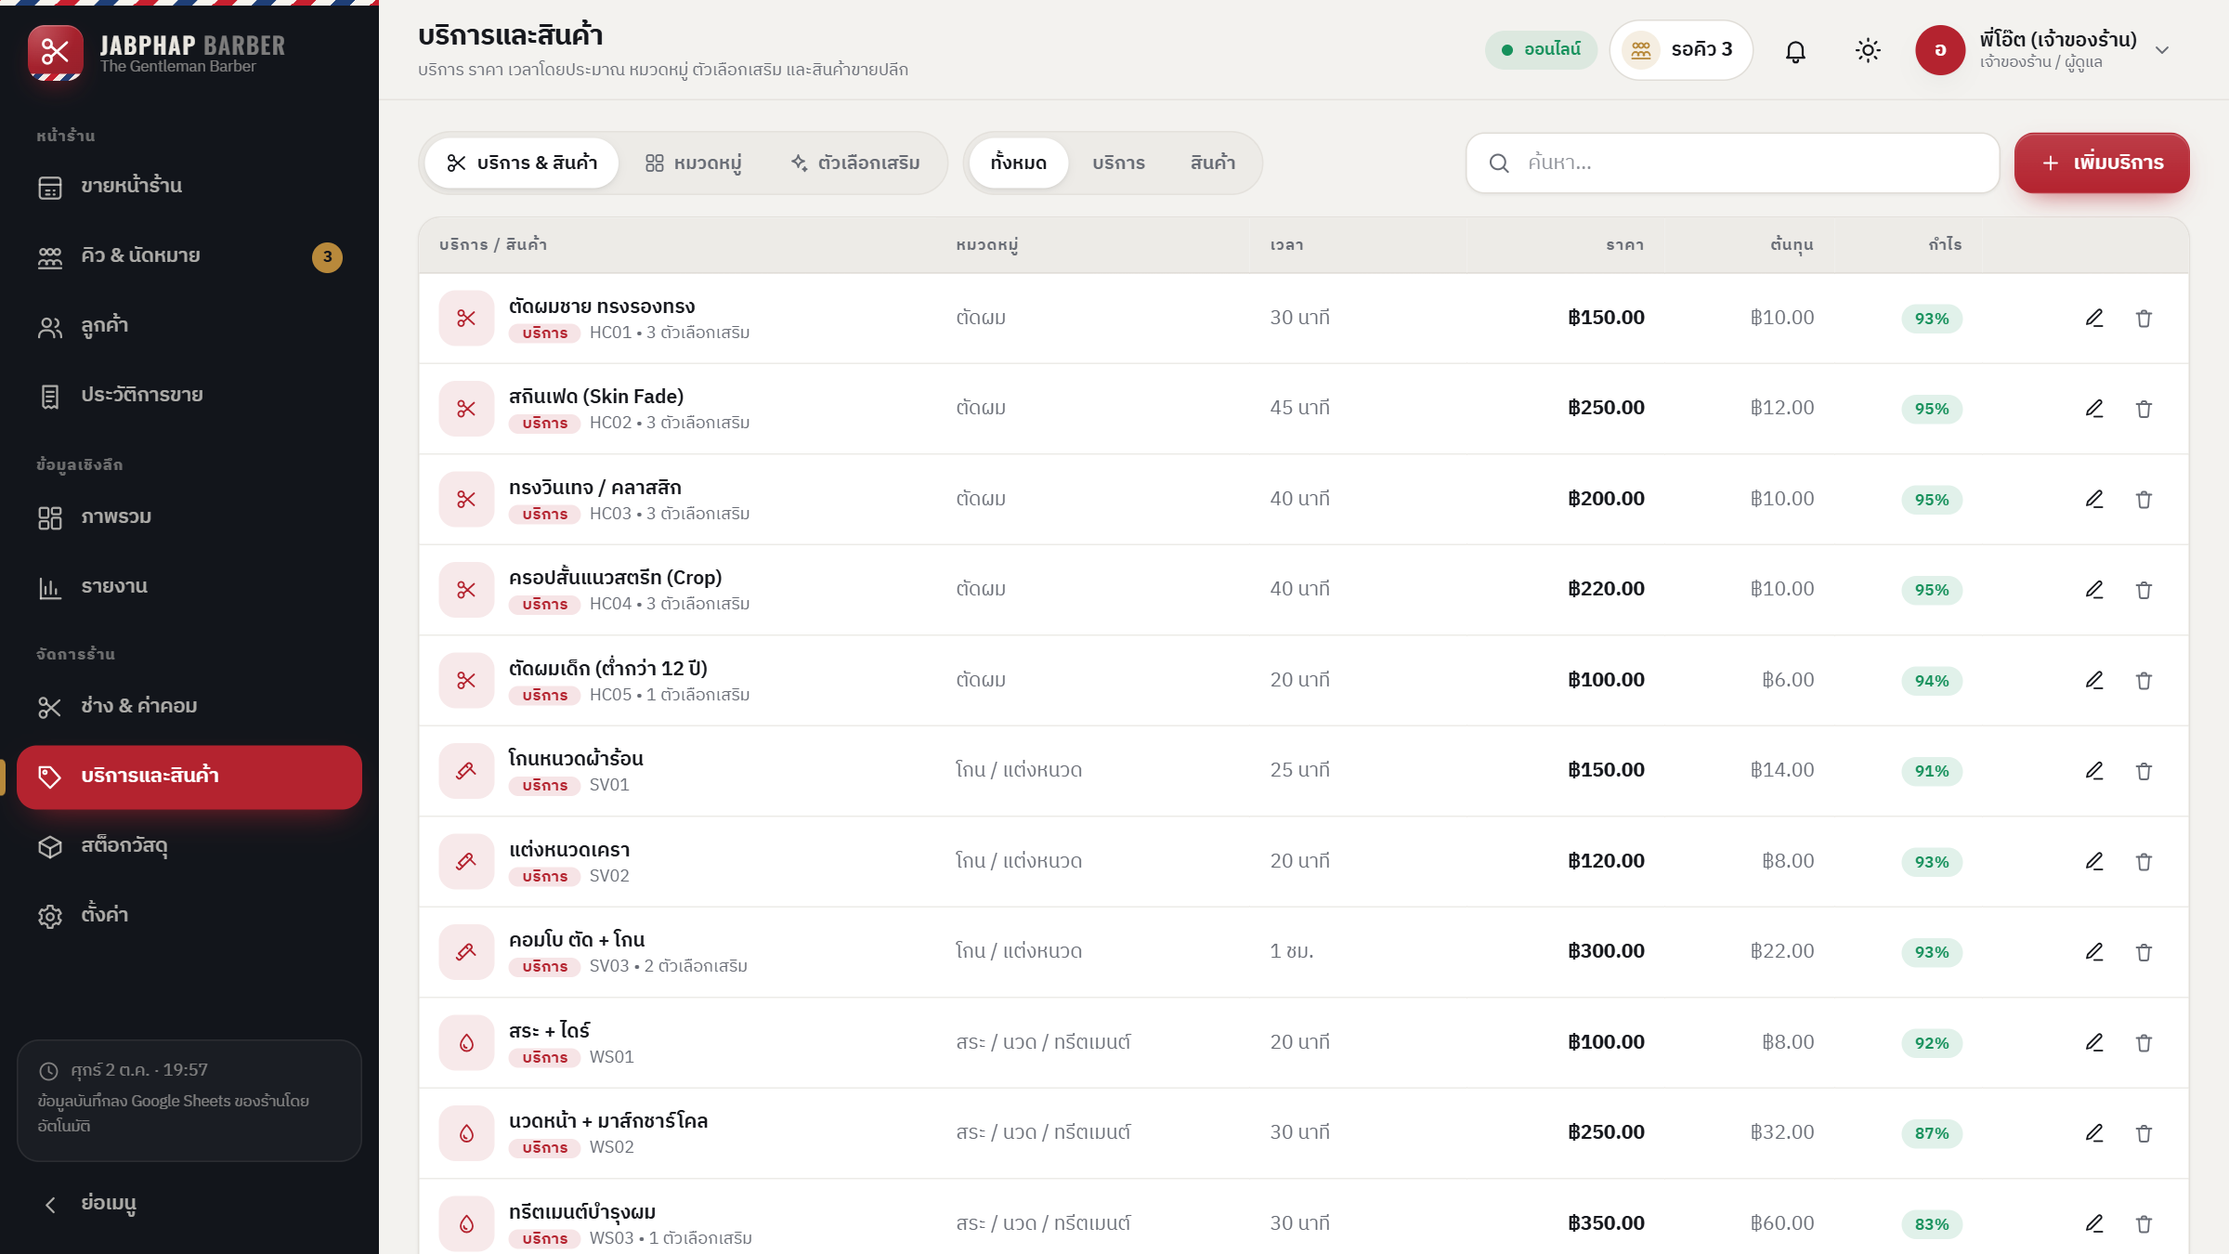
Task: Open ตั้งค่า settings
Action: coord(189,915)
